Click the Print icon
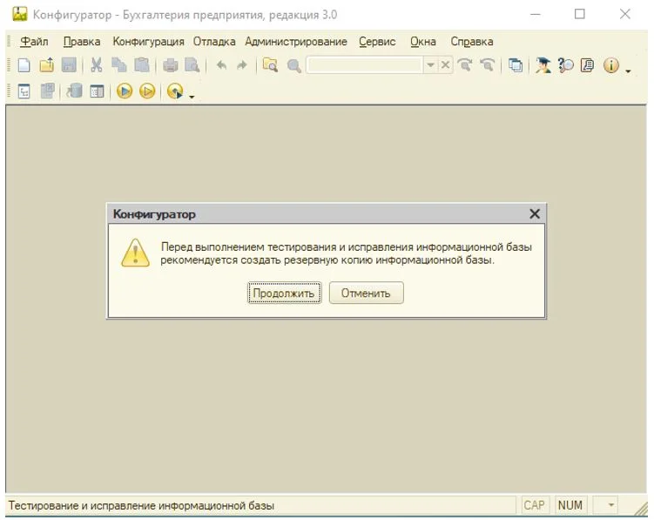654x520 pixels. pos(170,65)
